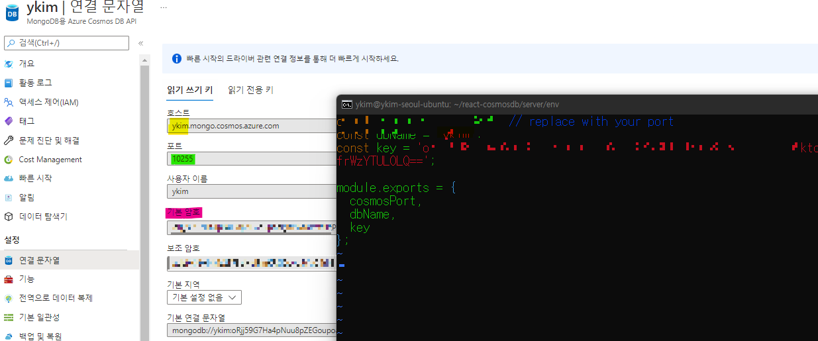Viewport: 818px width, 341px height.
Task: Click the terminal title ykim@ykim-seoul-ubuntu
Action: click(458, 104)
